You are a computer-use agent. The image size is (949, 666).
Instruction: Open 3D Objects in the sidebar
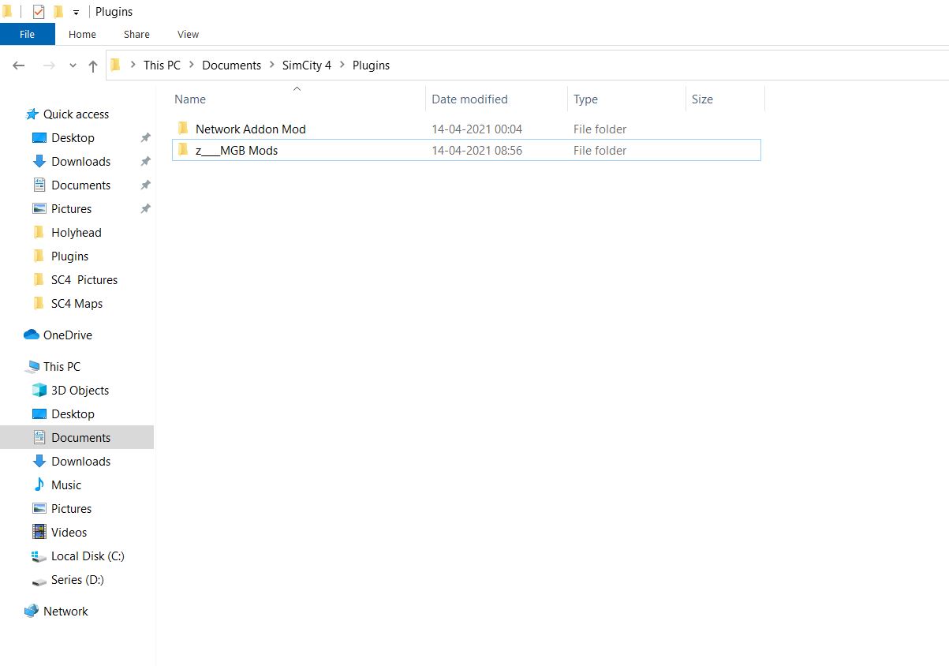click(x=80, y=390)
